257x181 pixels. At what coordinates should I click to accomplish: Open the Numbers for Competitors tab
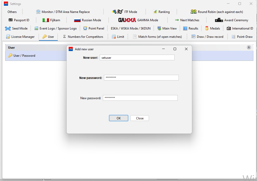(83, 37)
